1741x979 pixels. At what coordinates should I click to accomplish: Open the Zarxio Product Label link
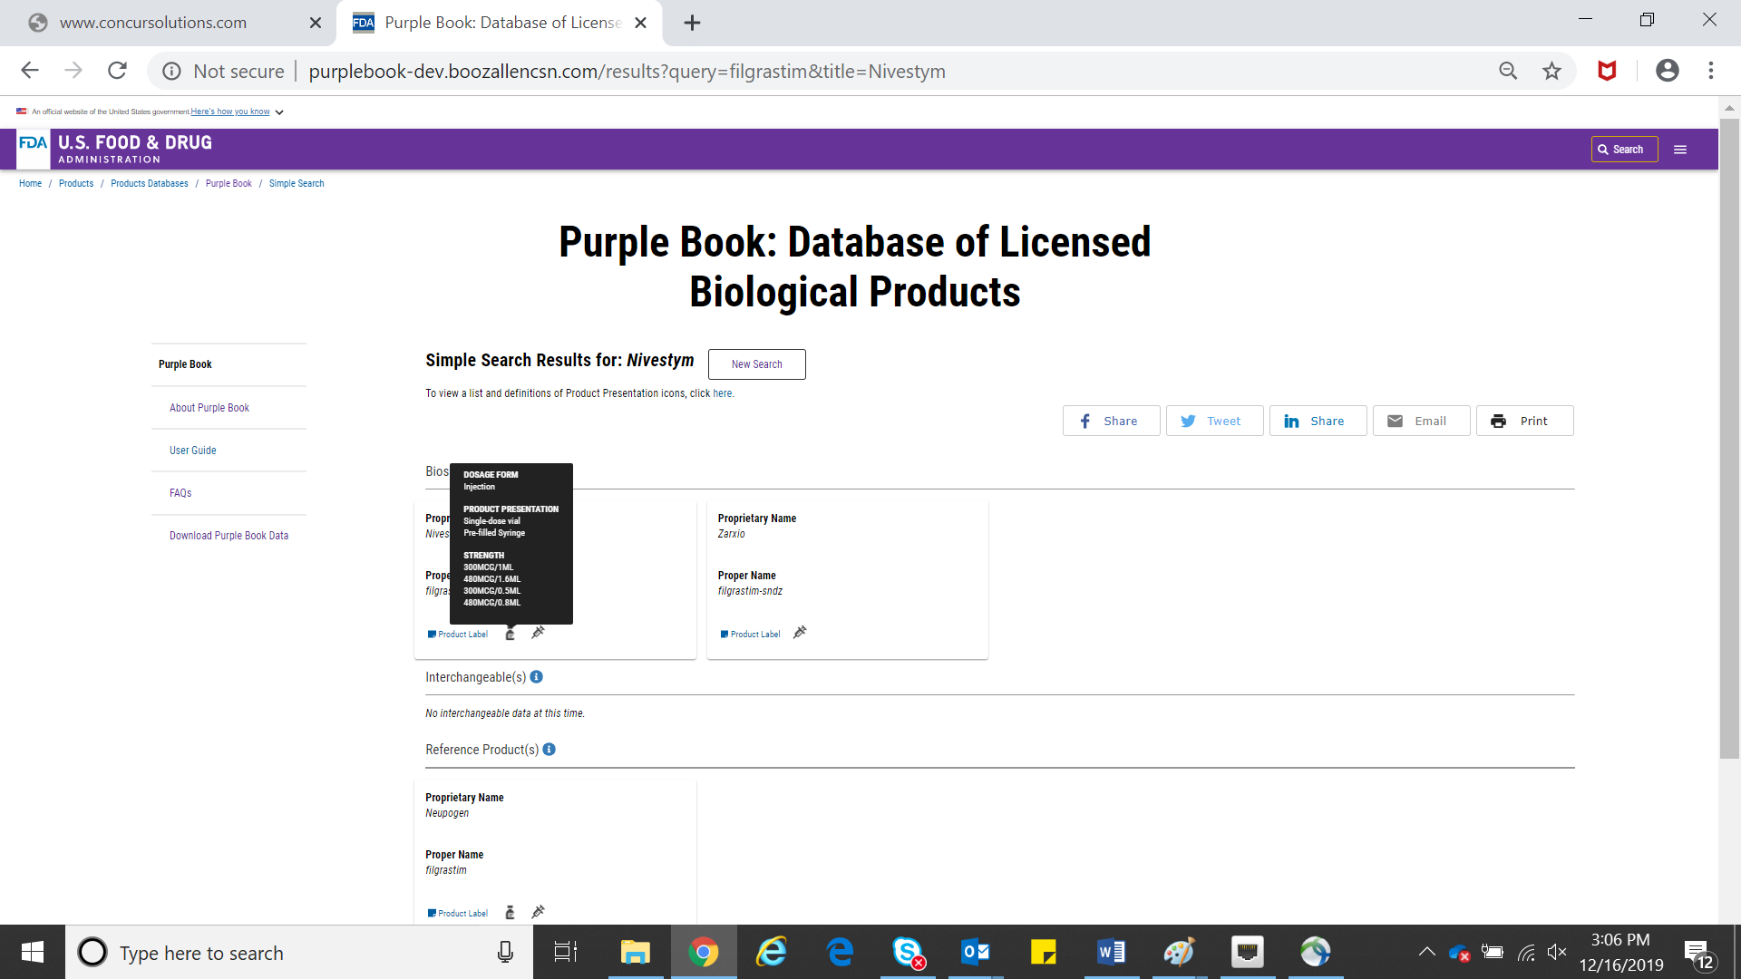(x=754, y=635)
